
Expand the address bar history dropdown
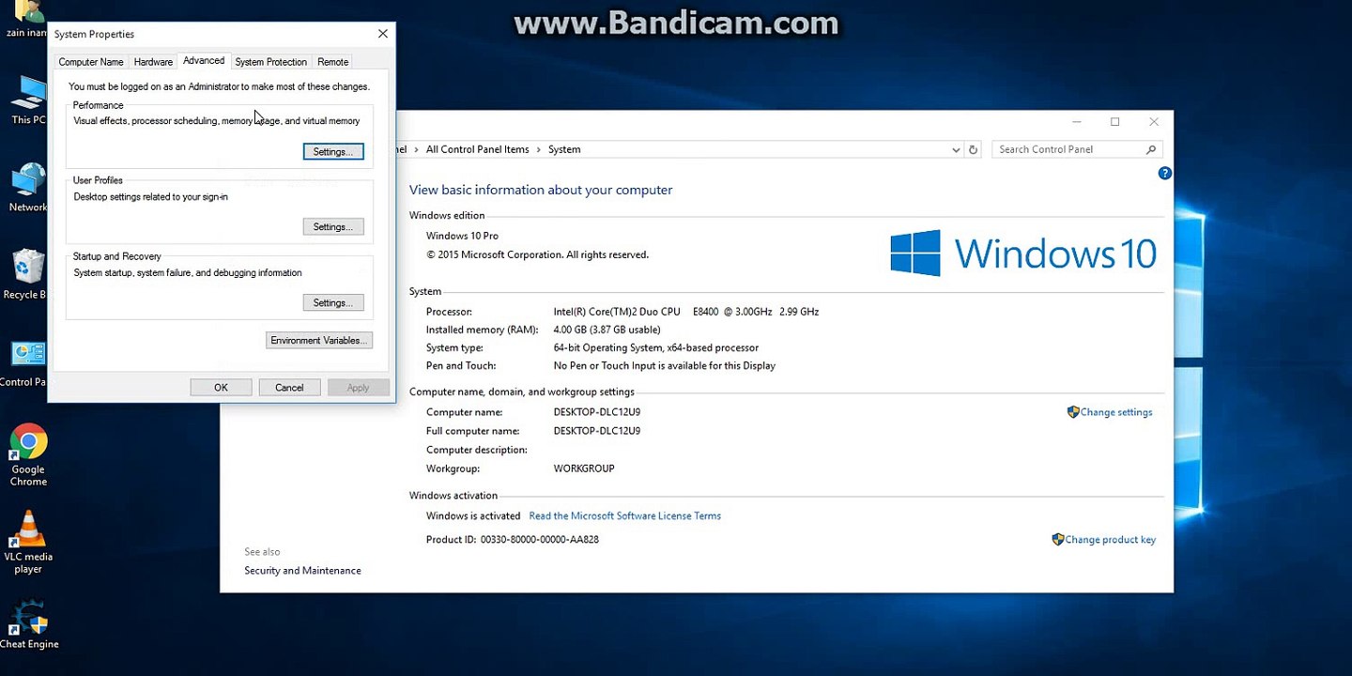(956, 149)
